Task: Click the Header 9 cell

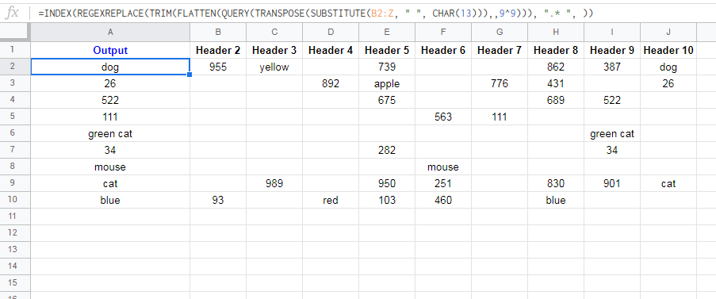Action: click(x=612, y=50)
